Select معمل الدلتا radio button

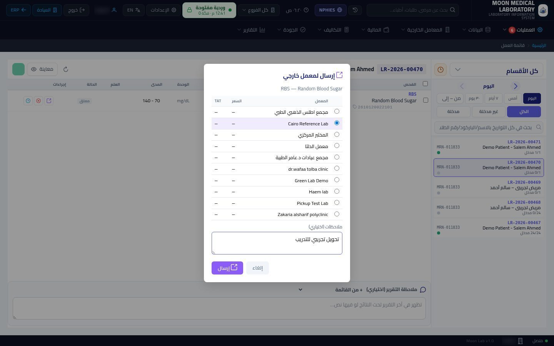337,146
